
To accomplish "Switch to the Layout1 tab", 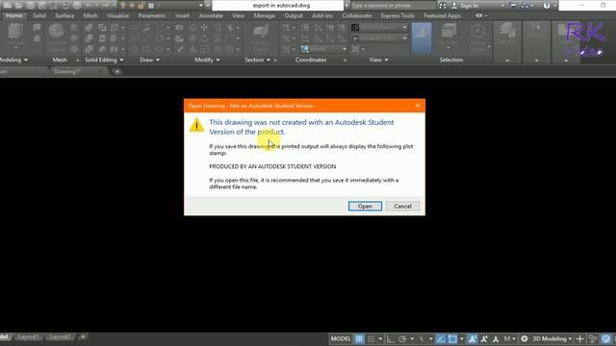I will click(28, 336).
